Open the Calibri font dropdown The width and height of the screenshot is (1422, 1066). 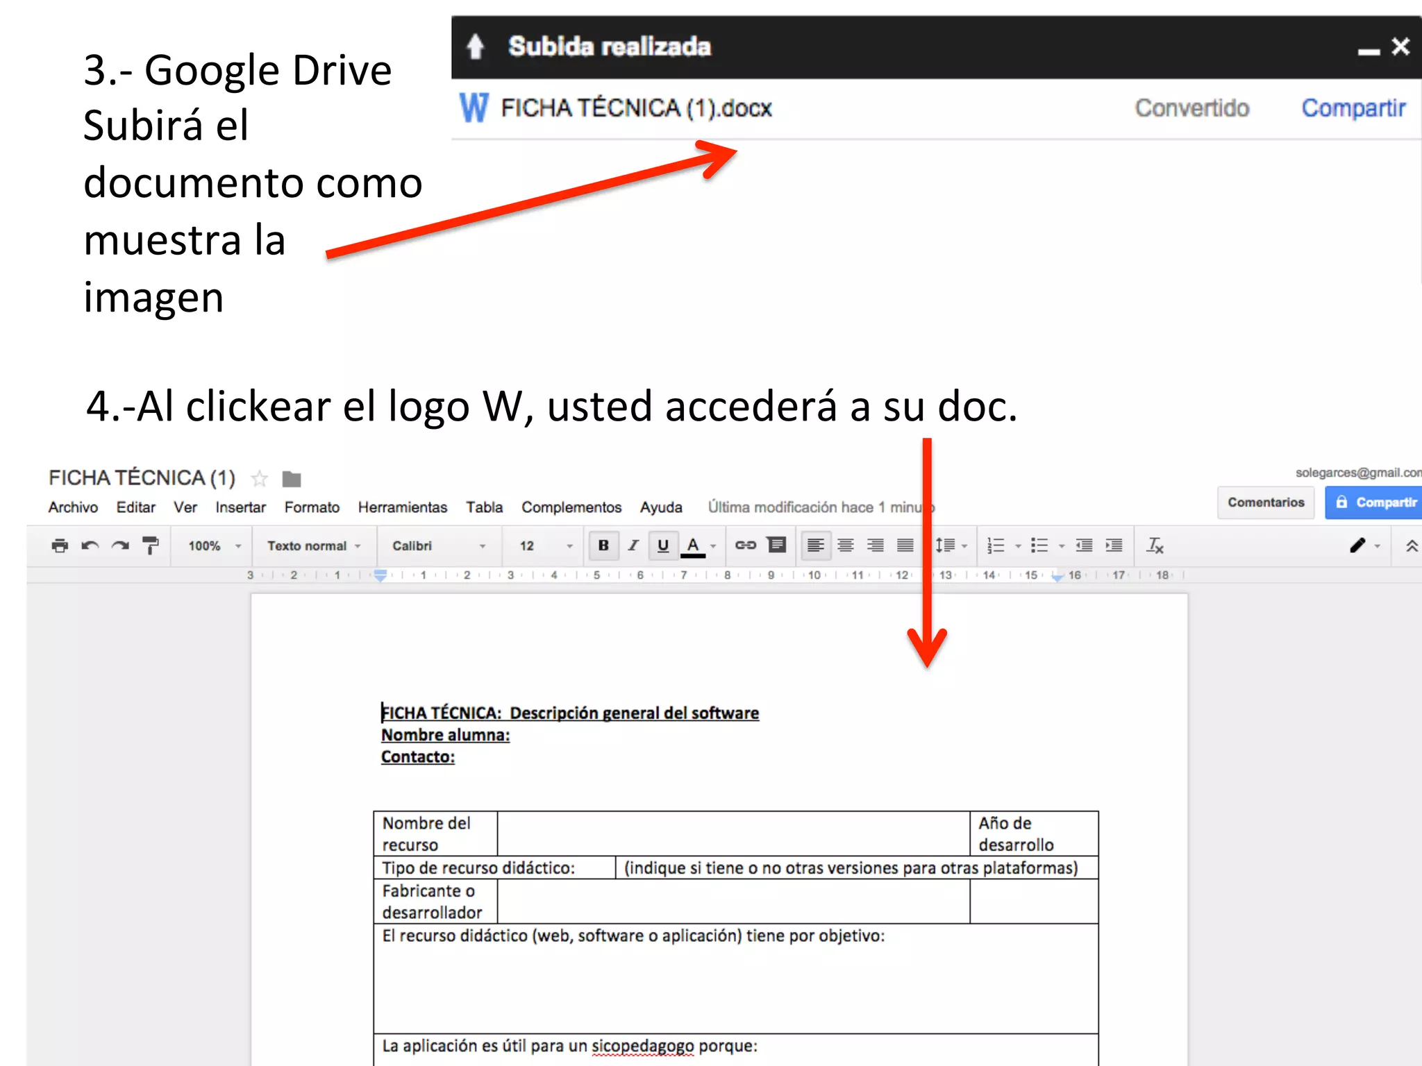pos(439,546)
